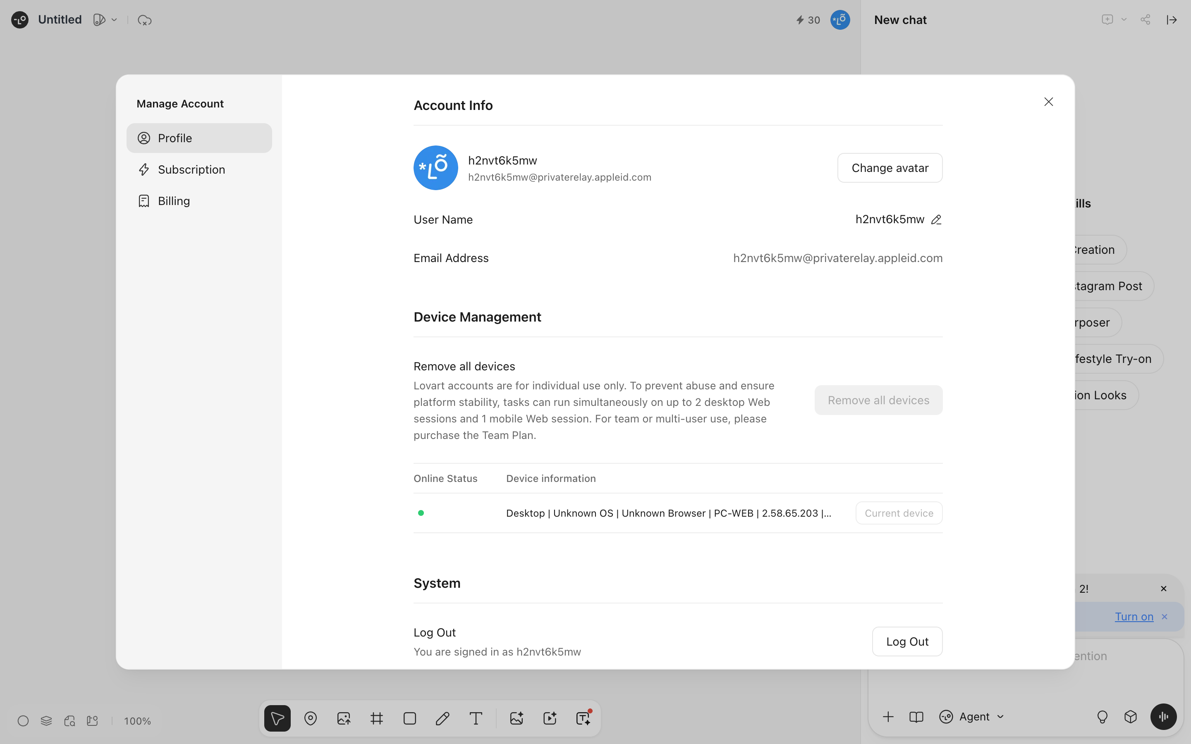
Task: Click the Log Out button
Action: pyautogui.click(x=907, y=641)
